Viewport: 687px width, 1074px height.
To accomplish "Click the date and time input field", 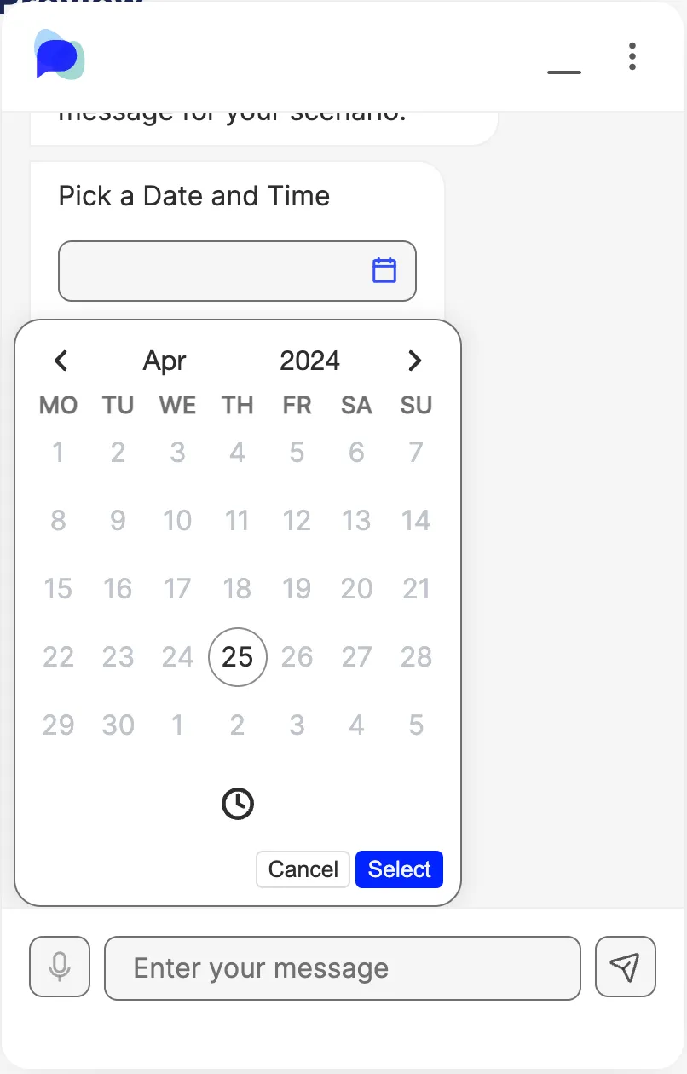I will (x=237, y=271).
